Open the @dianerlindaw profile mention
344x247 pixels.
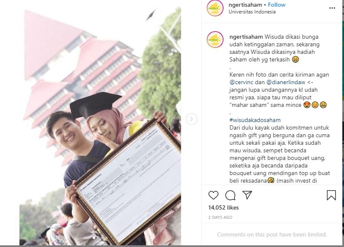tap(286, 82)
